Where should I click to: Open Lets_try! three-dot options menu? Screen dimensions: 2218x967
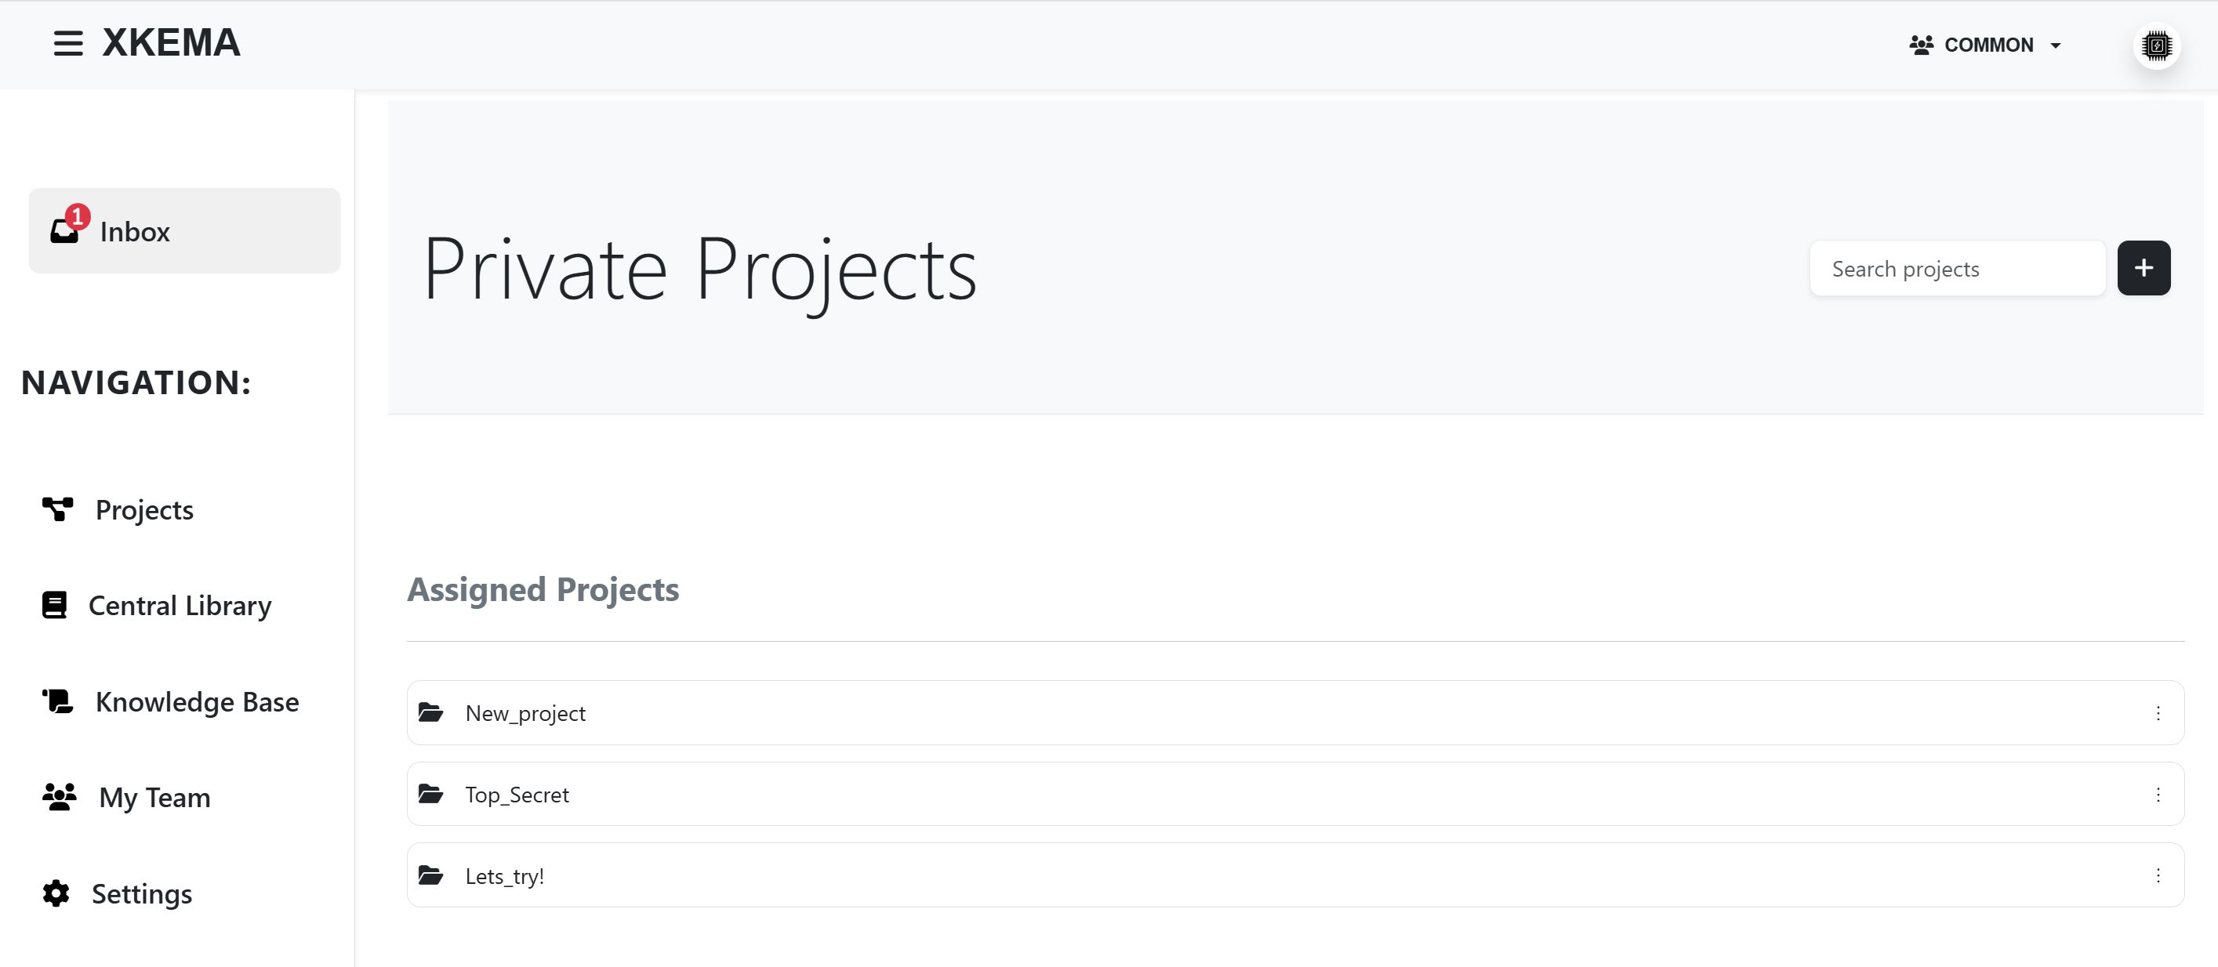[2158, 875]
